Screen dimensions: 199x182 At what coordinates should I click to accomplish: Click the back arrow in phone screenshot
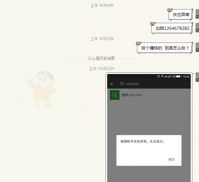point(112,84)
